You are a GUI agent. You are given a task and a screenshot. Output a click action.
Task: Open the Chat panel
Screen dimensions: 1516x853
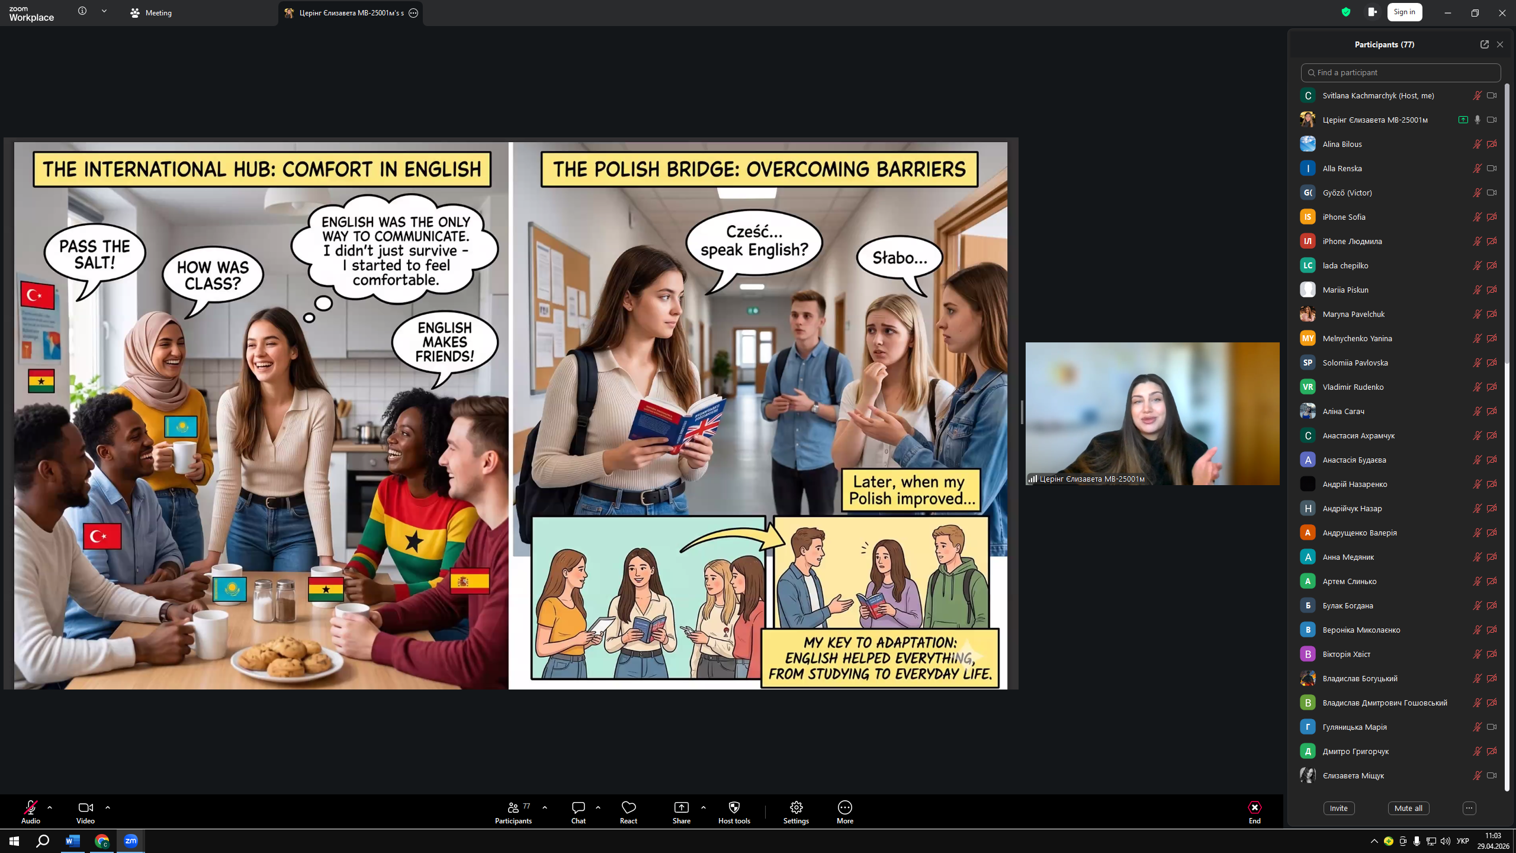578,812
